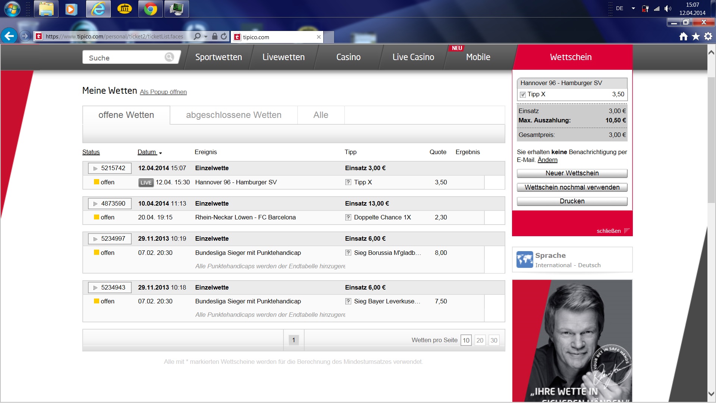Expand ticket 4873590 details
716x403 pixels.
click(110, 204)
